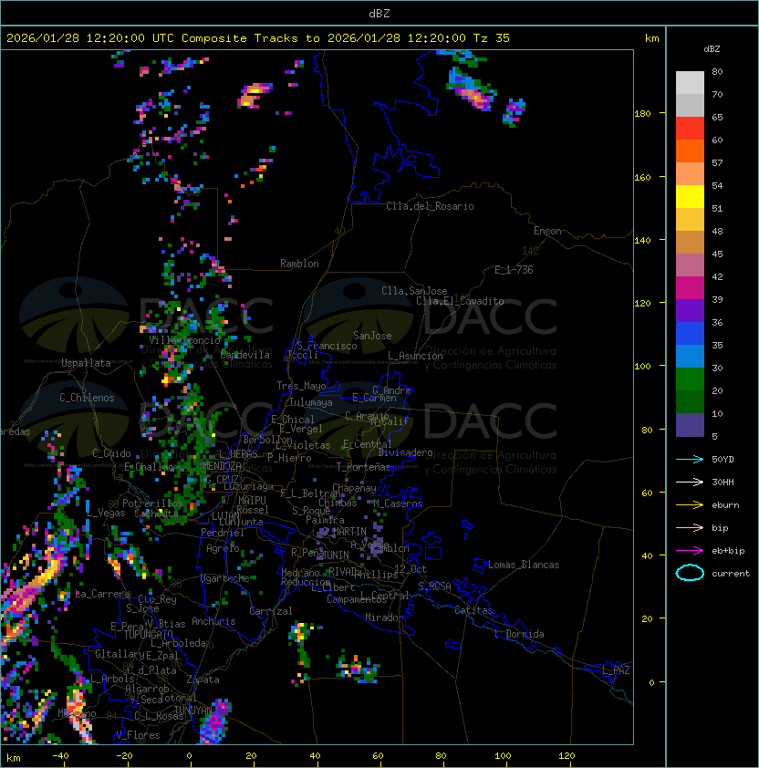Image resolution: width=759 pixels, height=768 pixels.
Task: Click the 'Ugarteche' map label
Action: point(225,578)
